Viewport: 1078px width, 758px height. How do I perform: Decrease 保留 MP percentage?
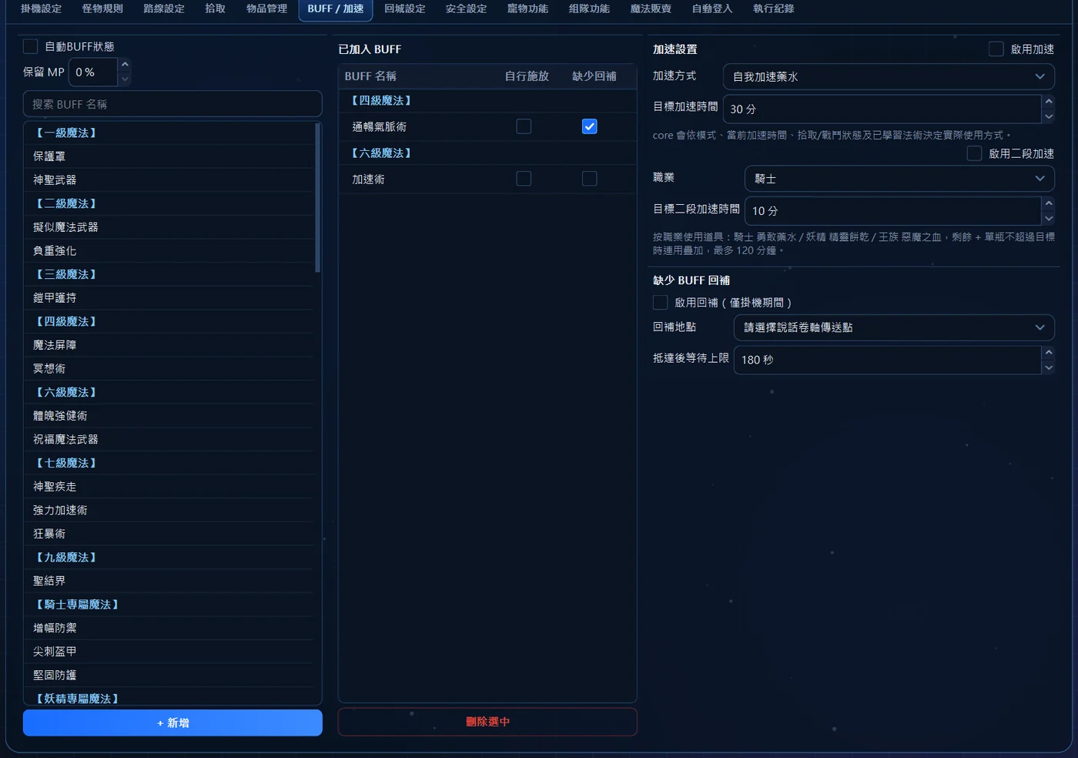tap(125, 79)
